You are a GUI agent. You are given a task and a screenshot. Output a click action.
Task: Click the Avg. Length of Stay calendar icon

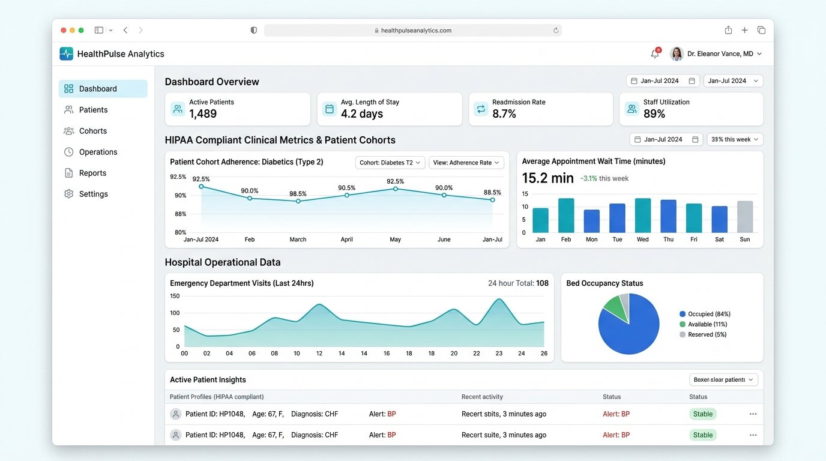click(x=329, y=109)
